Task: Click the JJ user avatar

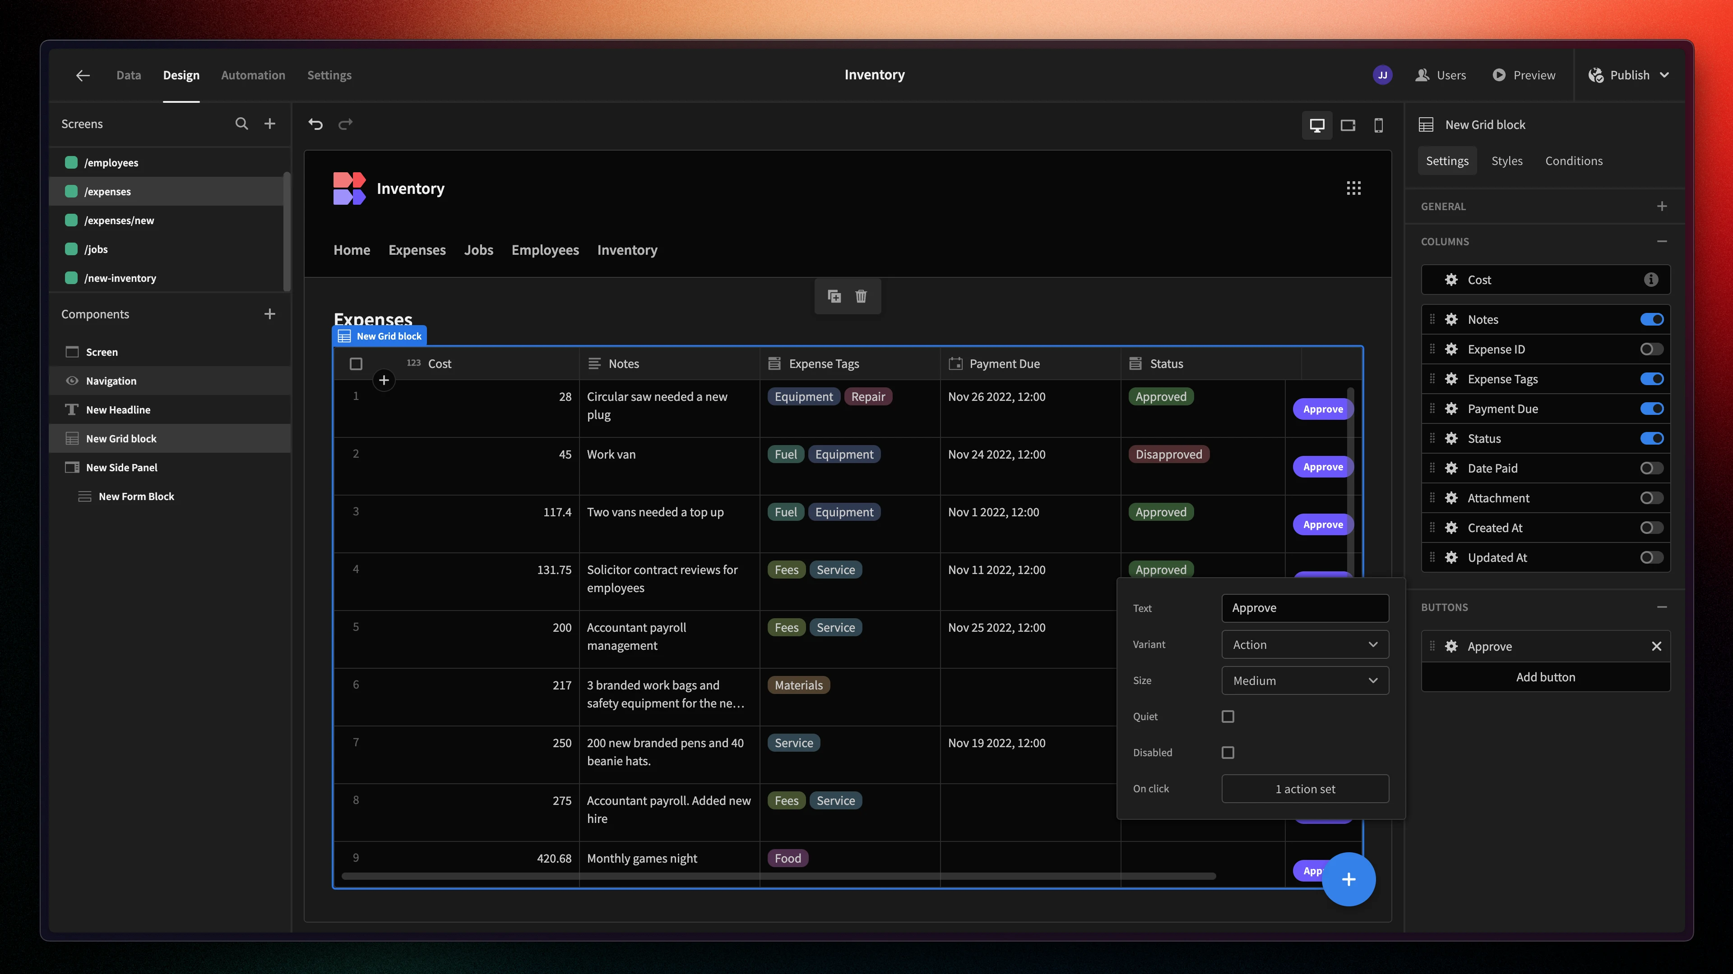Action: [1382, 75]
